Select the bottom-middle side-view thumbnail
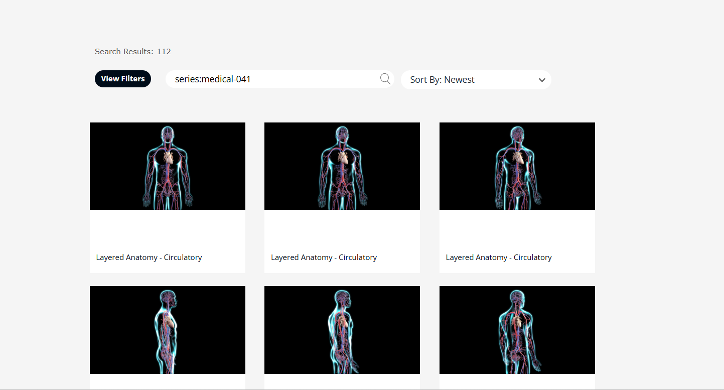This screenshot has width=724, height=390. coord(342,330)
